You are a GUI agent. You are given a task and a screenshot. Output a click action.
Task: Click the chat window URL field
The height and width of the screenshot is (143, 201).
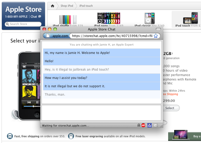(x=112, y=36)
